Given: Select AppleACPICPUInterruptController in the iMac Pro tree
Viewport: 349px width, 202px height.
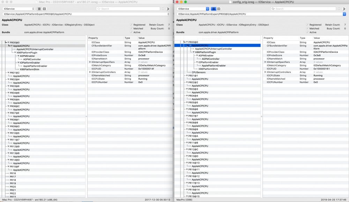Looking at the screenshot, I should (x=35, y=50).
